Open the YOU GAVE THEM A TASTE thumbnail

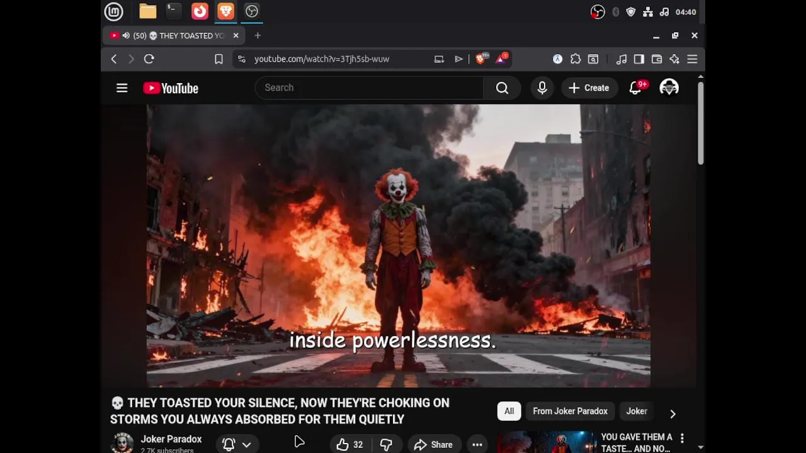[x=547, y=442]
